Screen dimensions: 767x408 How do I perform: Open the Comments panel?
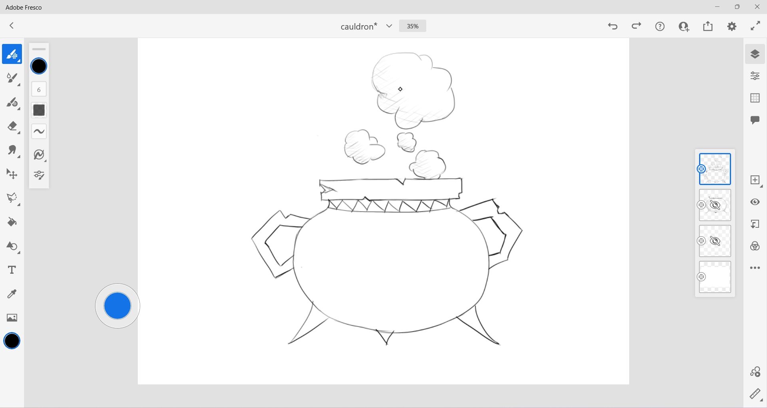pyautogui.click(x=755, y=120)
